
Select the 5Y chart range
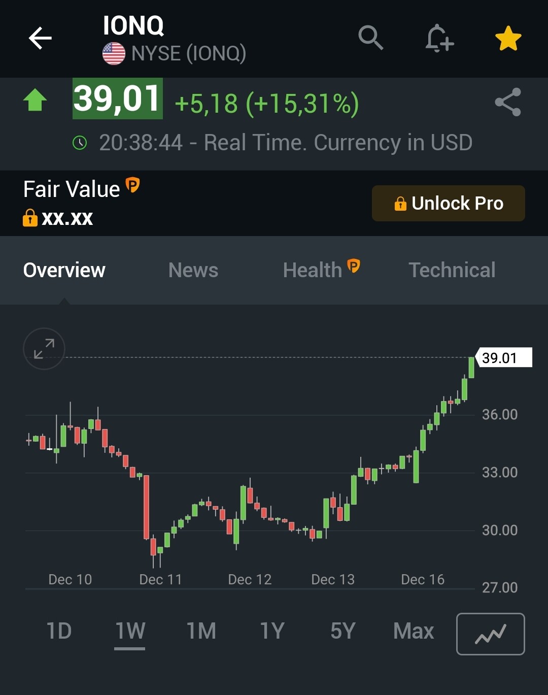coord(343,631)
